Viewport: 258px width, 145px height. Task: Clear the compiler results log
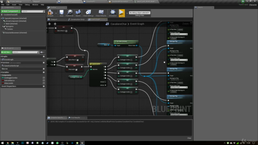(189, 138)
